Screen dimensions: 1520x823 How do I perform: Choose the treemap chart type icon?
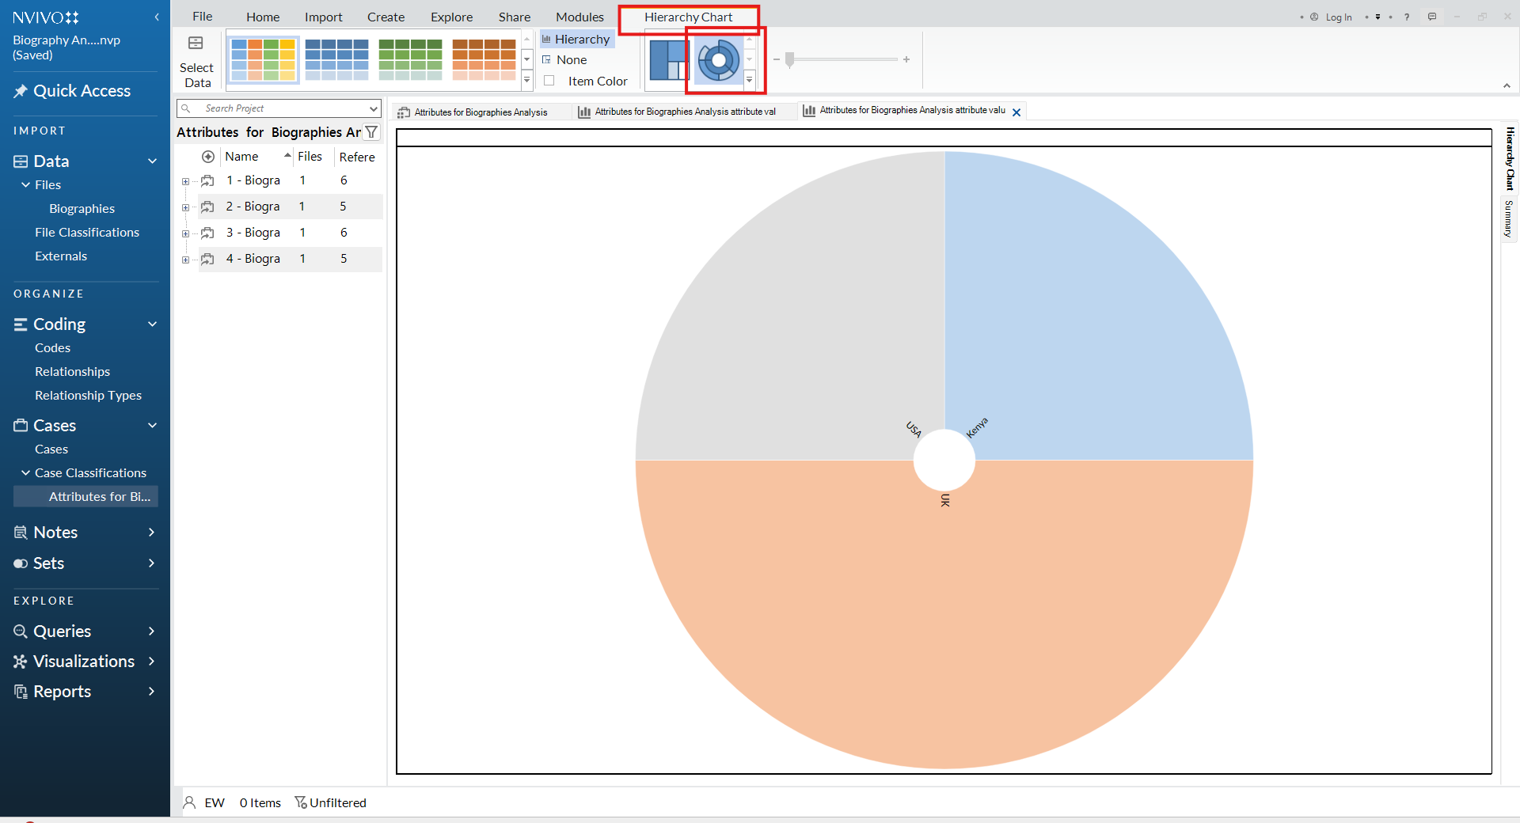668,60
